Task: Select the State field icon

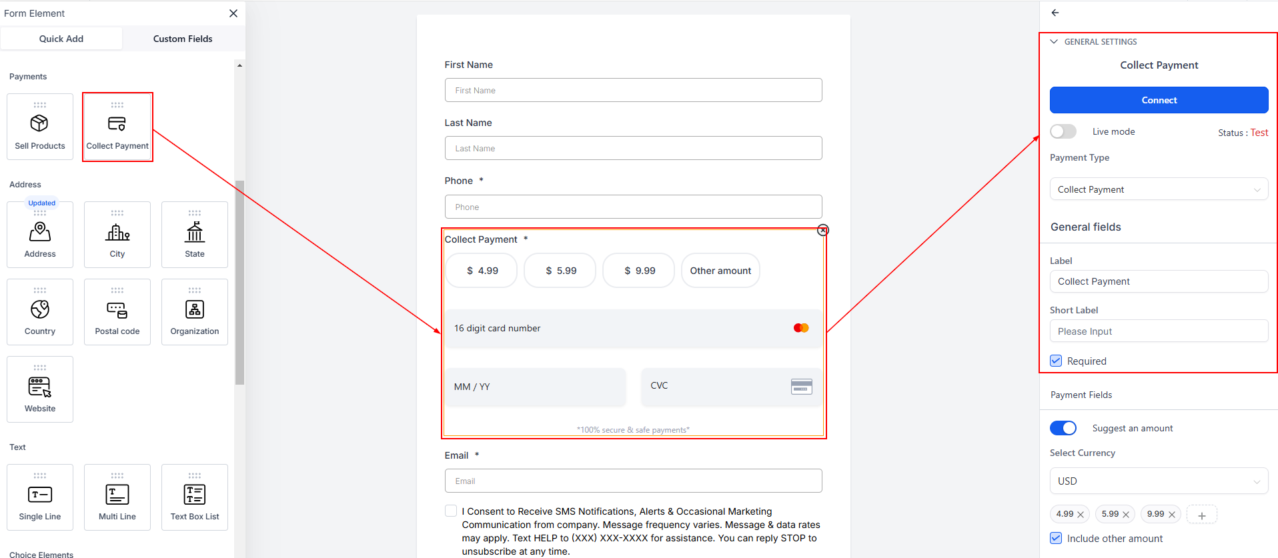Action: pyautogui.click(x=195, y=233)
